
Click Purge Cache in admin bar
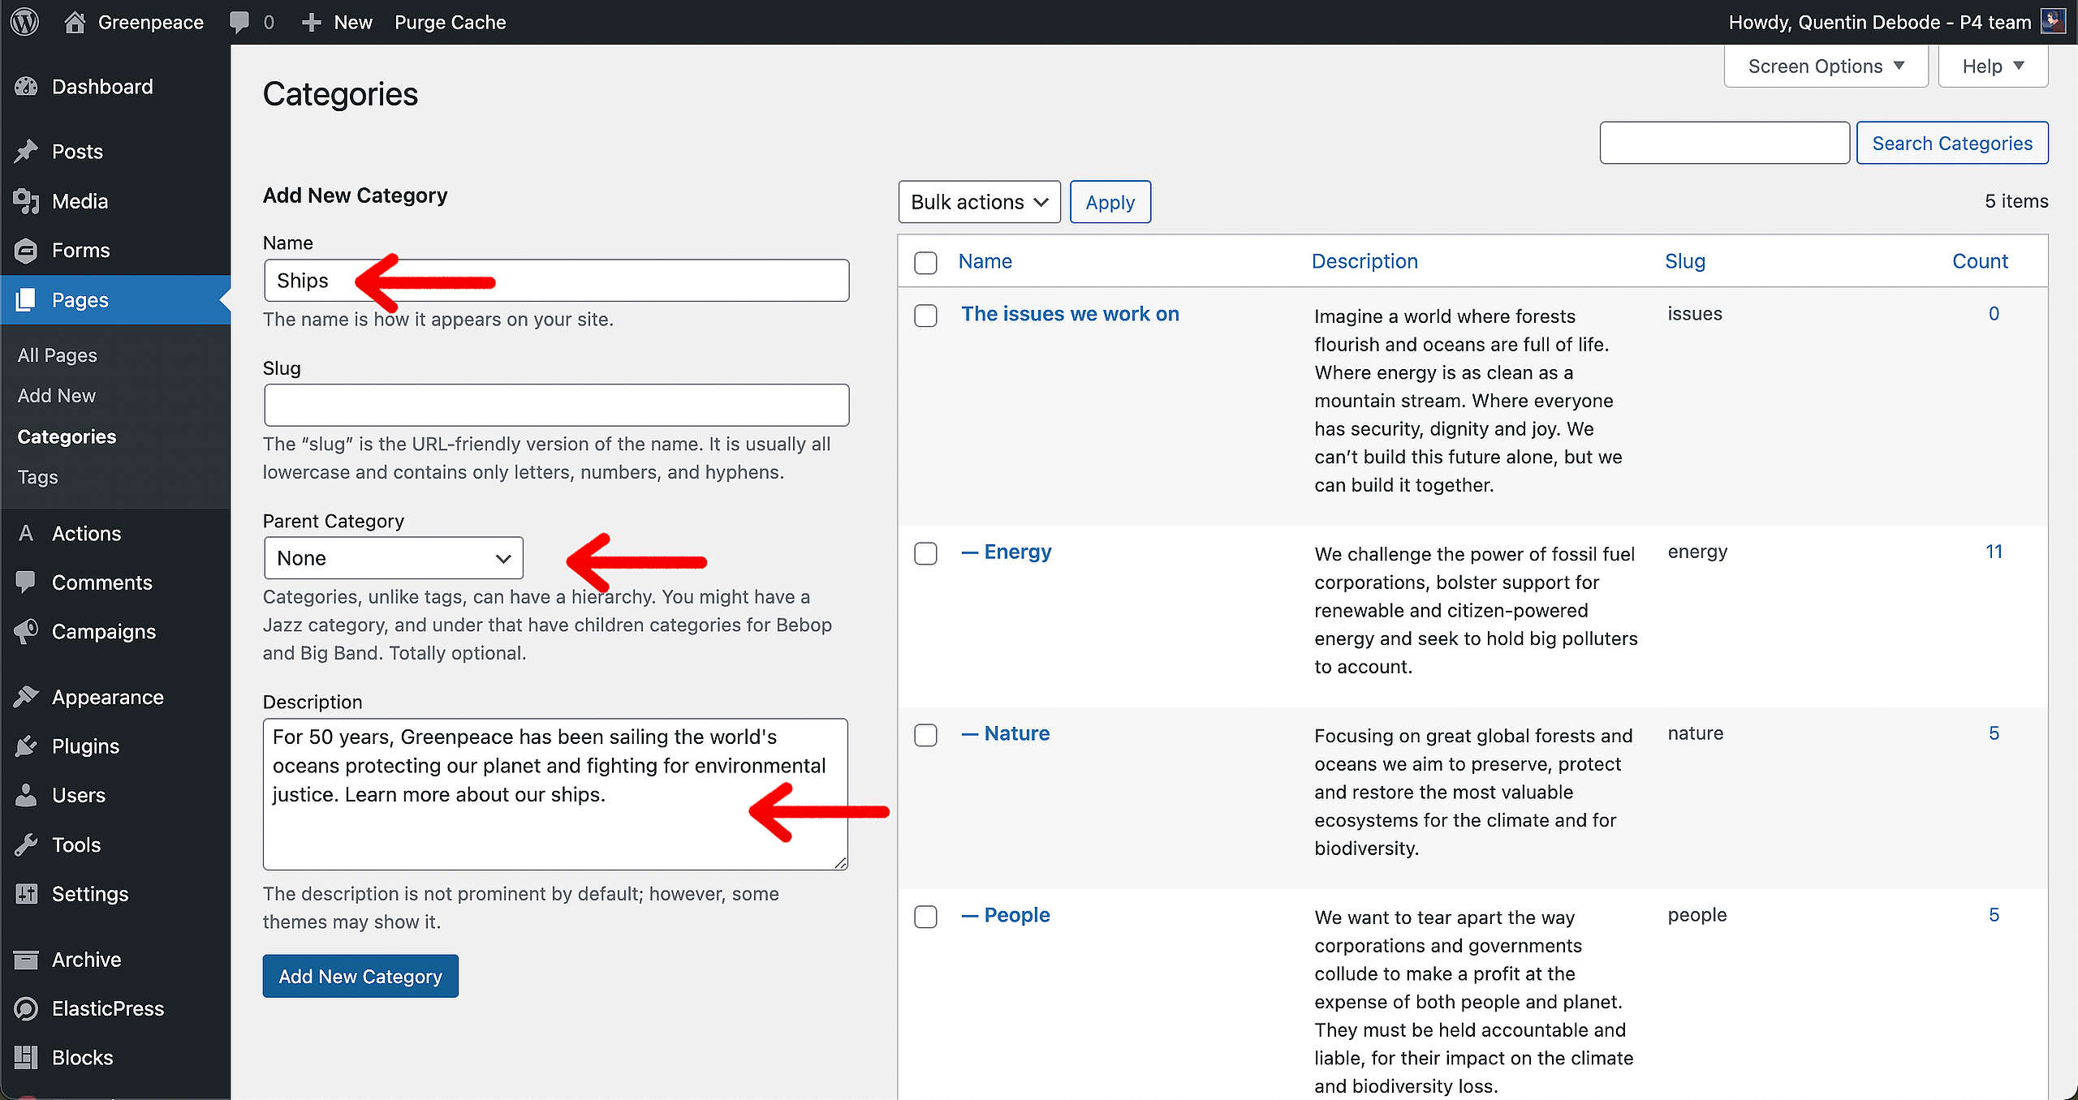pos(450,22)
